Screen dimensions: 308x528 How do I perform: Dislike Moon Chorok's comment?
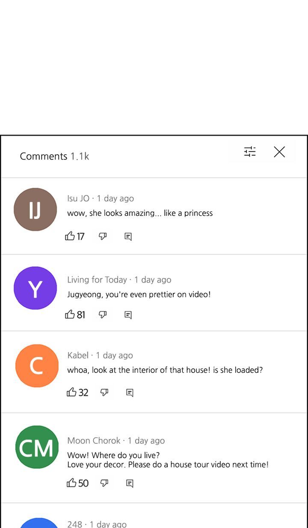(x=104, y=483)
